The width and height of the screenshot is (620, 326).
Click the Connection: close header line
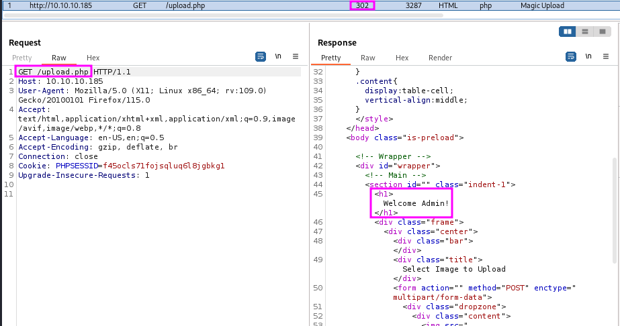click(x=58, y=156)
